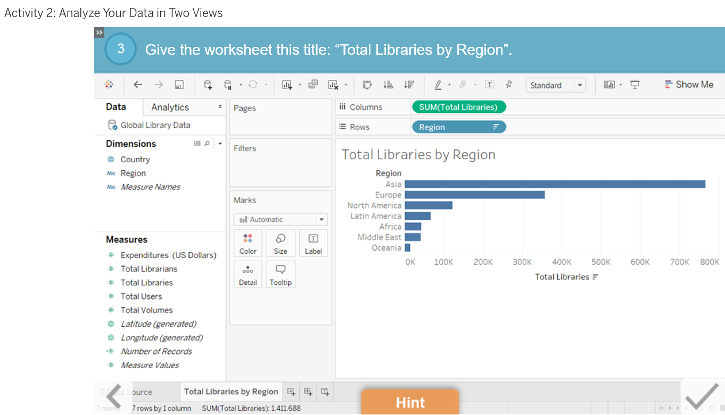Select the Total Librarians measure
The image size is (725, 415).
[x=149, y=269]
